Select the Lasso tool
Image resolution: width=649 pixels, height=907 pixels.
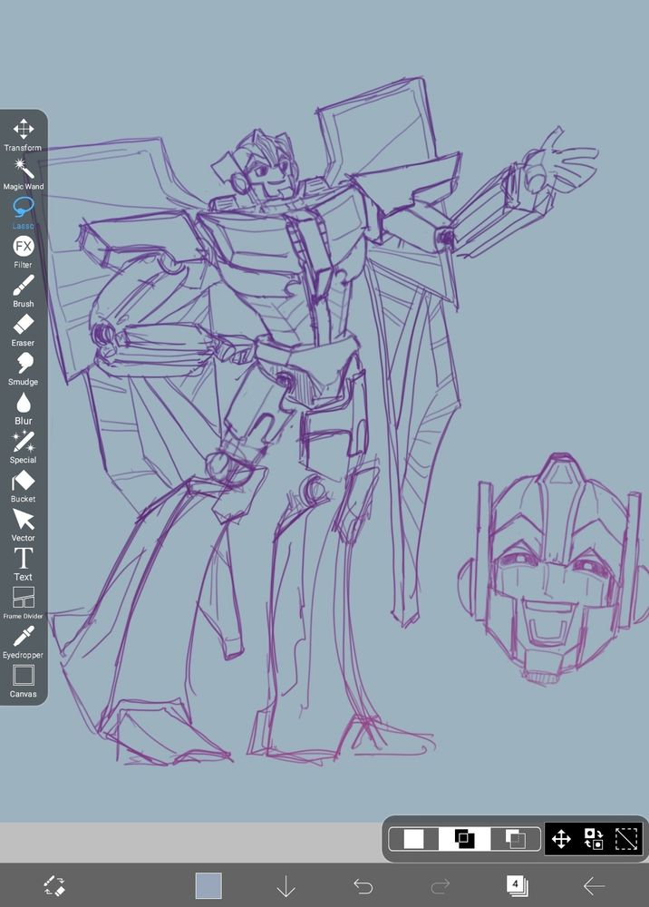(24, 213)
